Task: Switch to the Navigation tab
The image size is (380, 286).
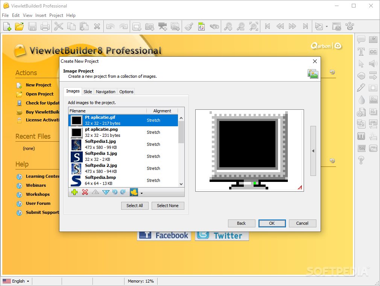Action: tap(105, 92)
